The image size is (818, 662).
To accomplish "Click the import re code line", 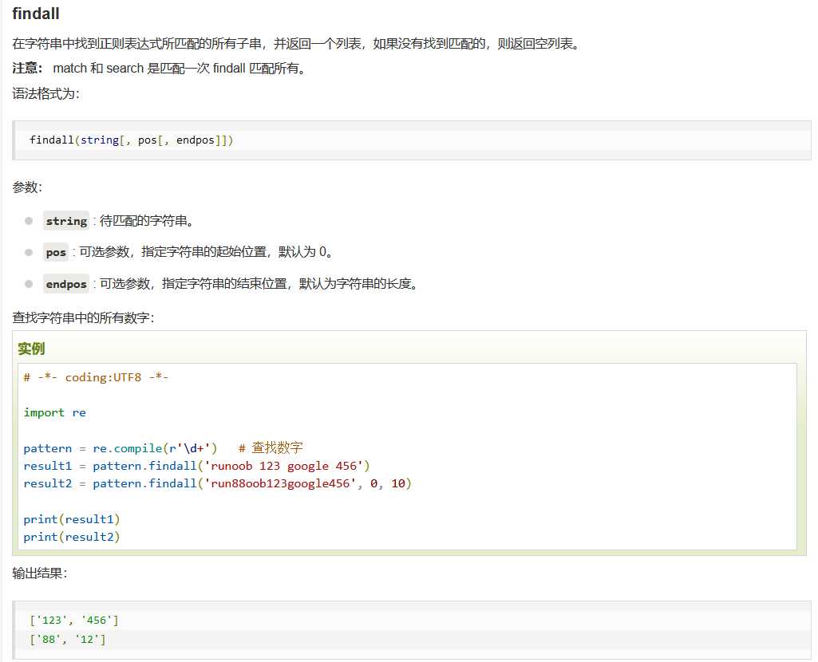I will coord(55,413).
